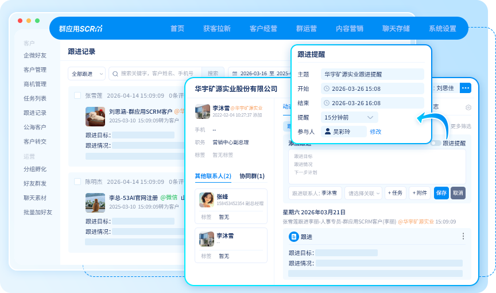This screenshot has height=293, width=496.
Task: Open 刘思涵 customer avatar thumbnail
Action: (95, 117)
